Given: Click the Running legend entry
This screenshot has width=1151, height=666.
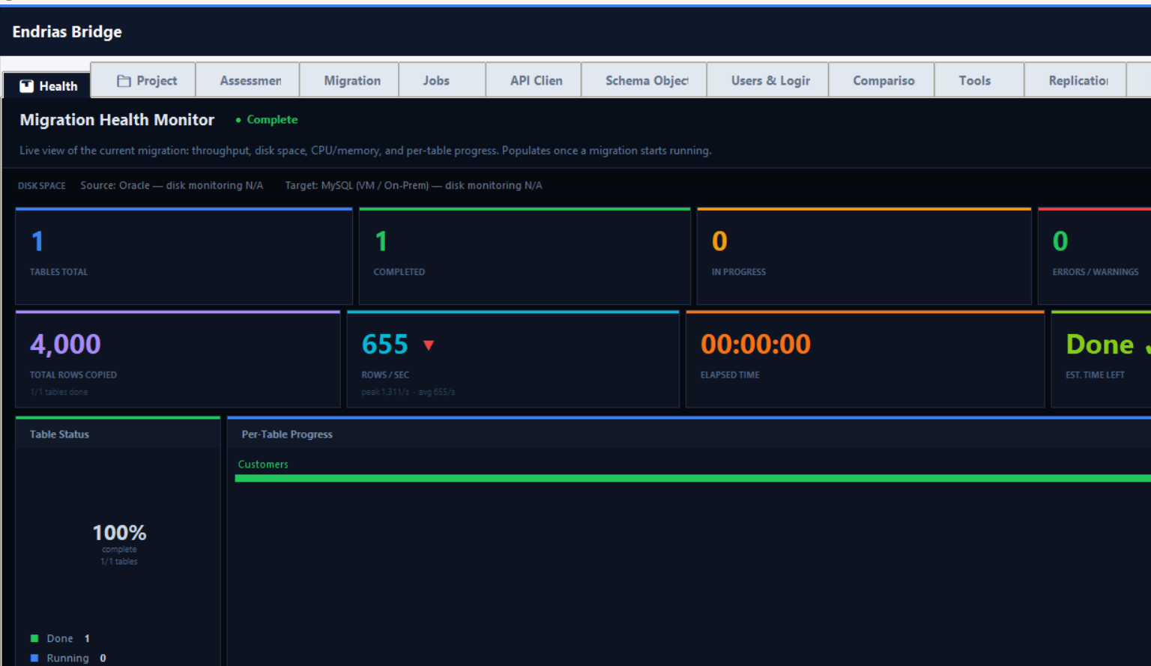Looking at the screenshot, I should tap(68, 658).
